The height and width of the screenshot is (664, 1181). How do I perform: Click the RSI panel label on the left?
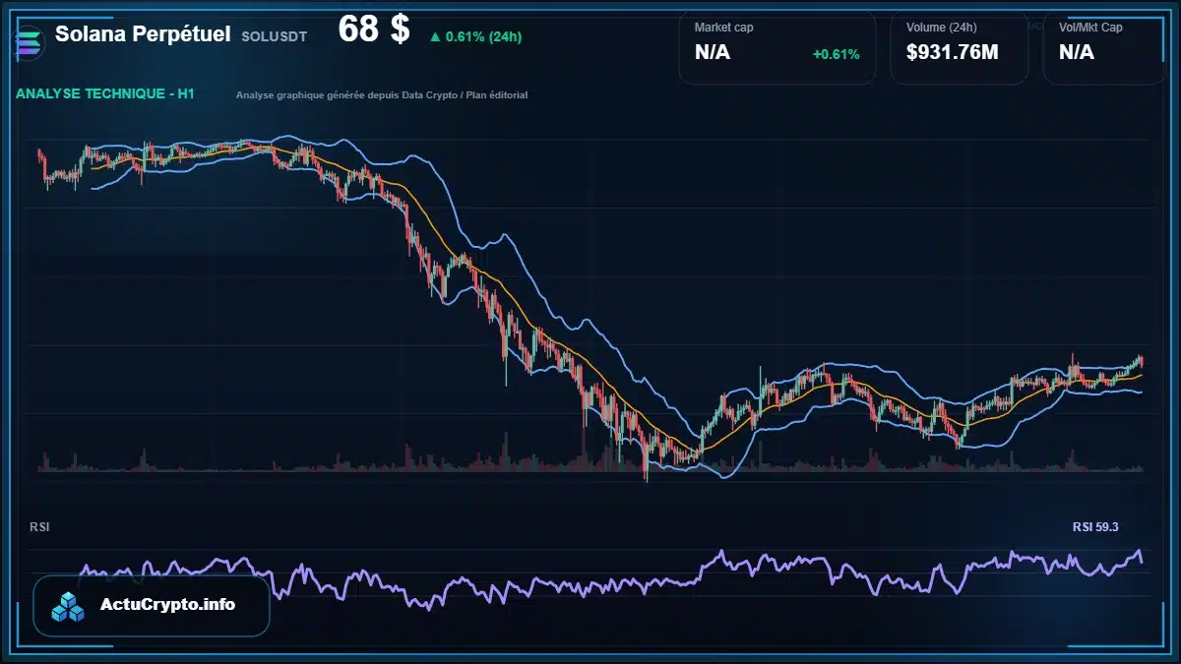(x=39, y=527)
